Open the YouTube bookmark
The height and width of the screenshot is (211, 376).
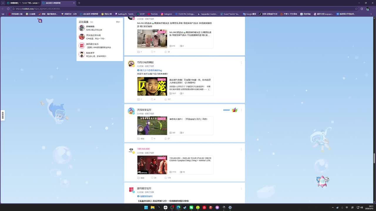click(153, 14)
